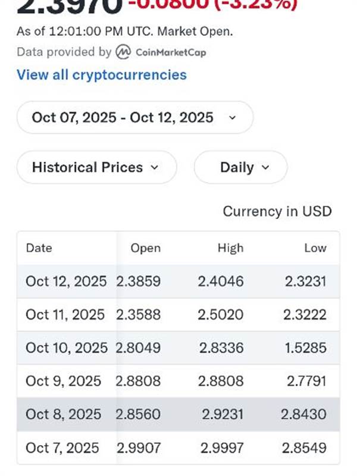Click the CoinMarketCap logo icon
This screenshot has height=476, width=357.
tap(123, 52)
